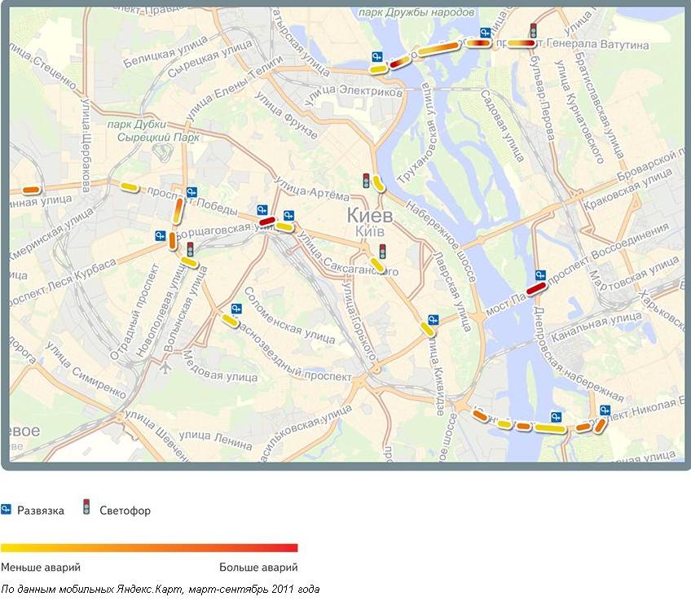The image size is (691, 601).
Task: Select the Яндекс.Карт data source caption
Action: (160, 589)
